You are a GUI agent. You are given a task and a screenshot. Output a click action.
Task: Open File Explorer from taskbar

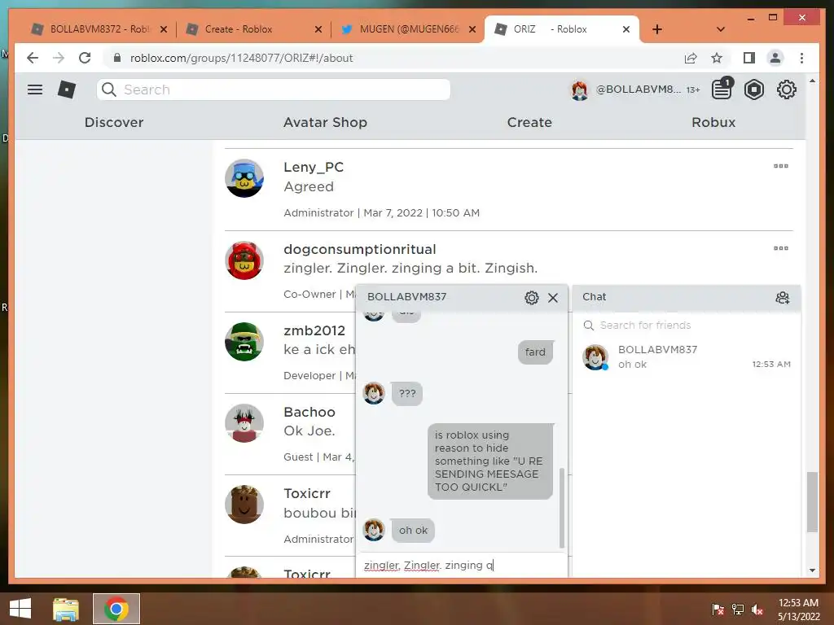point(66,609)
